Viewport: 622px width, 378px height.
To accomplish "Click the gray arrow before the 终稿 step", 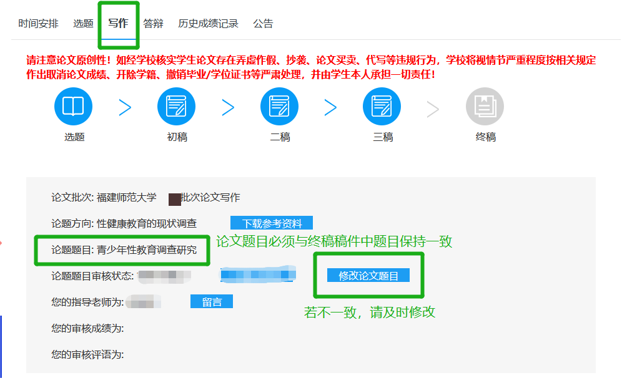I will tap(433, 108).
